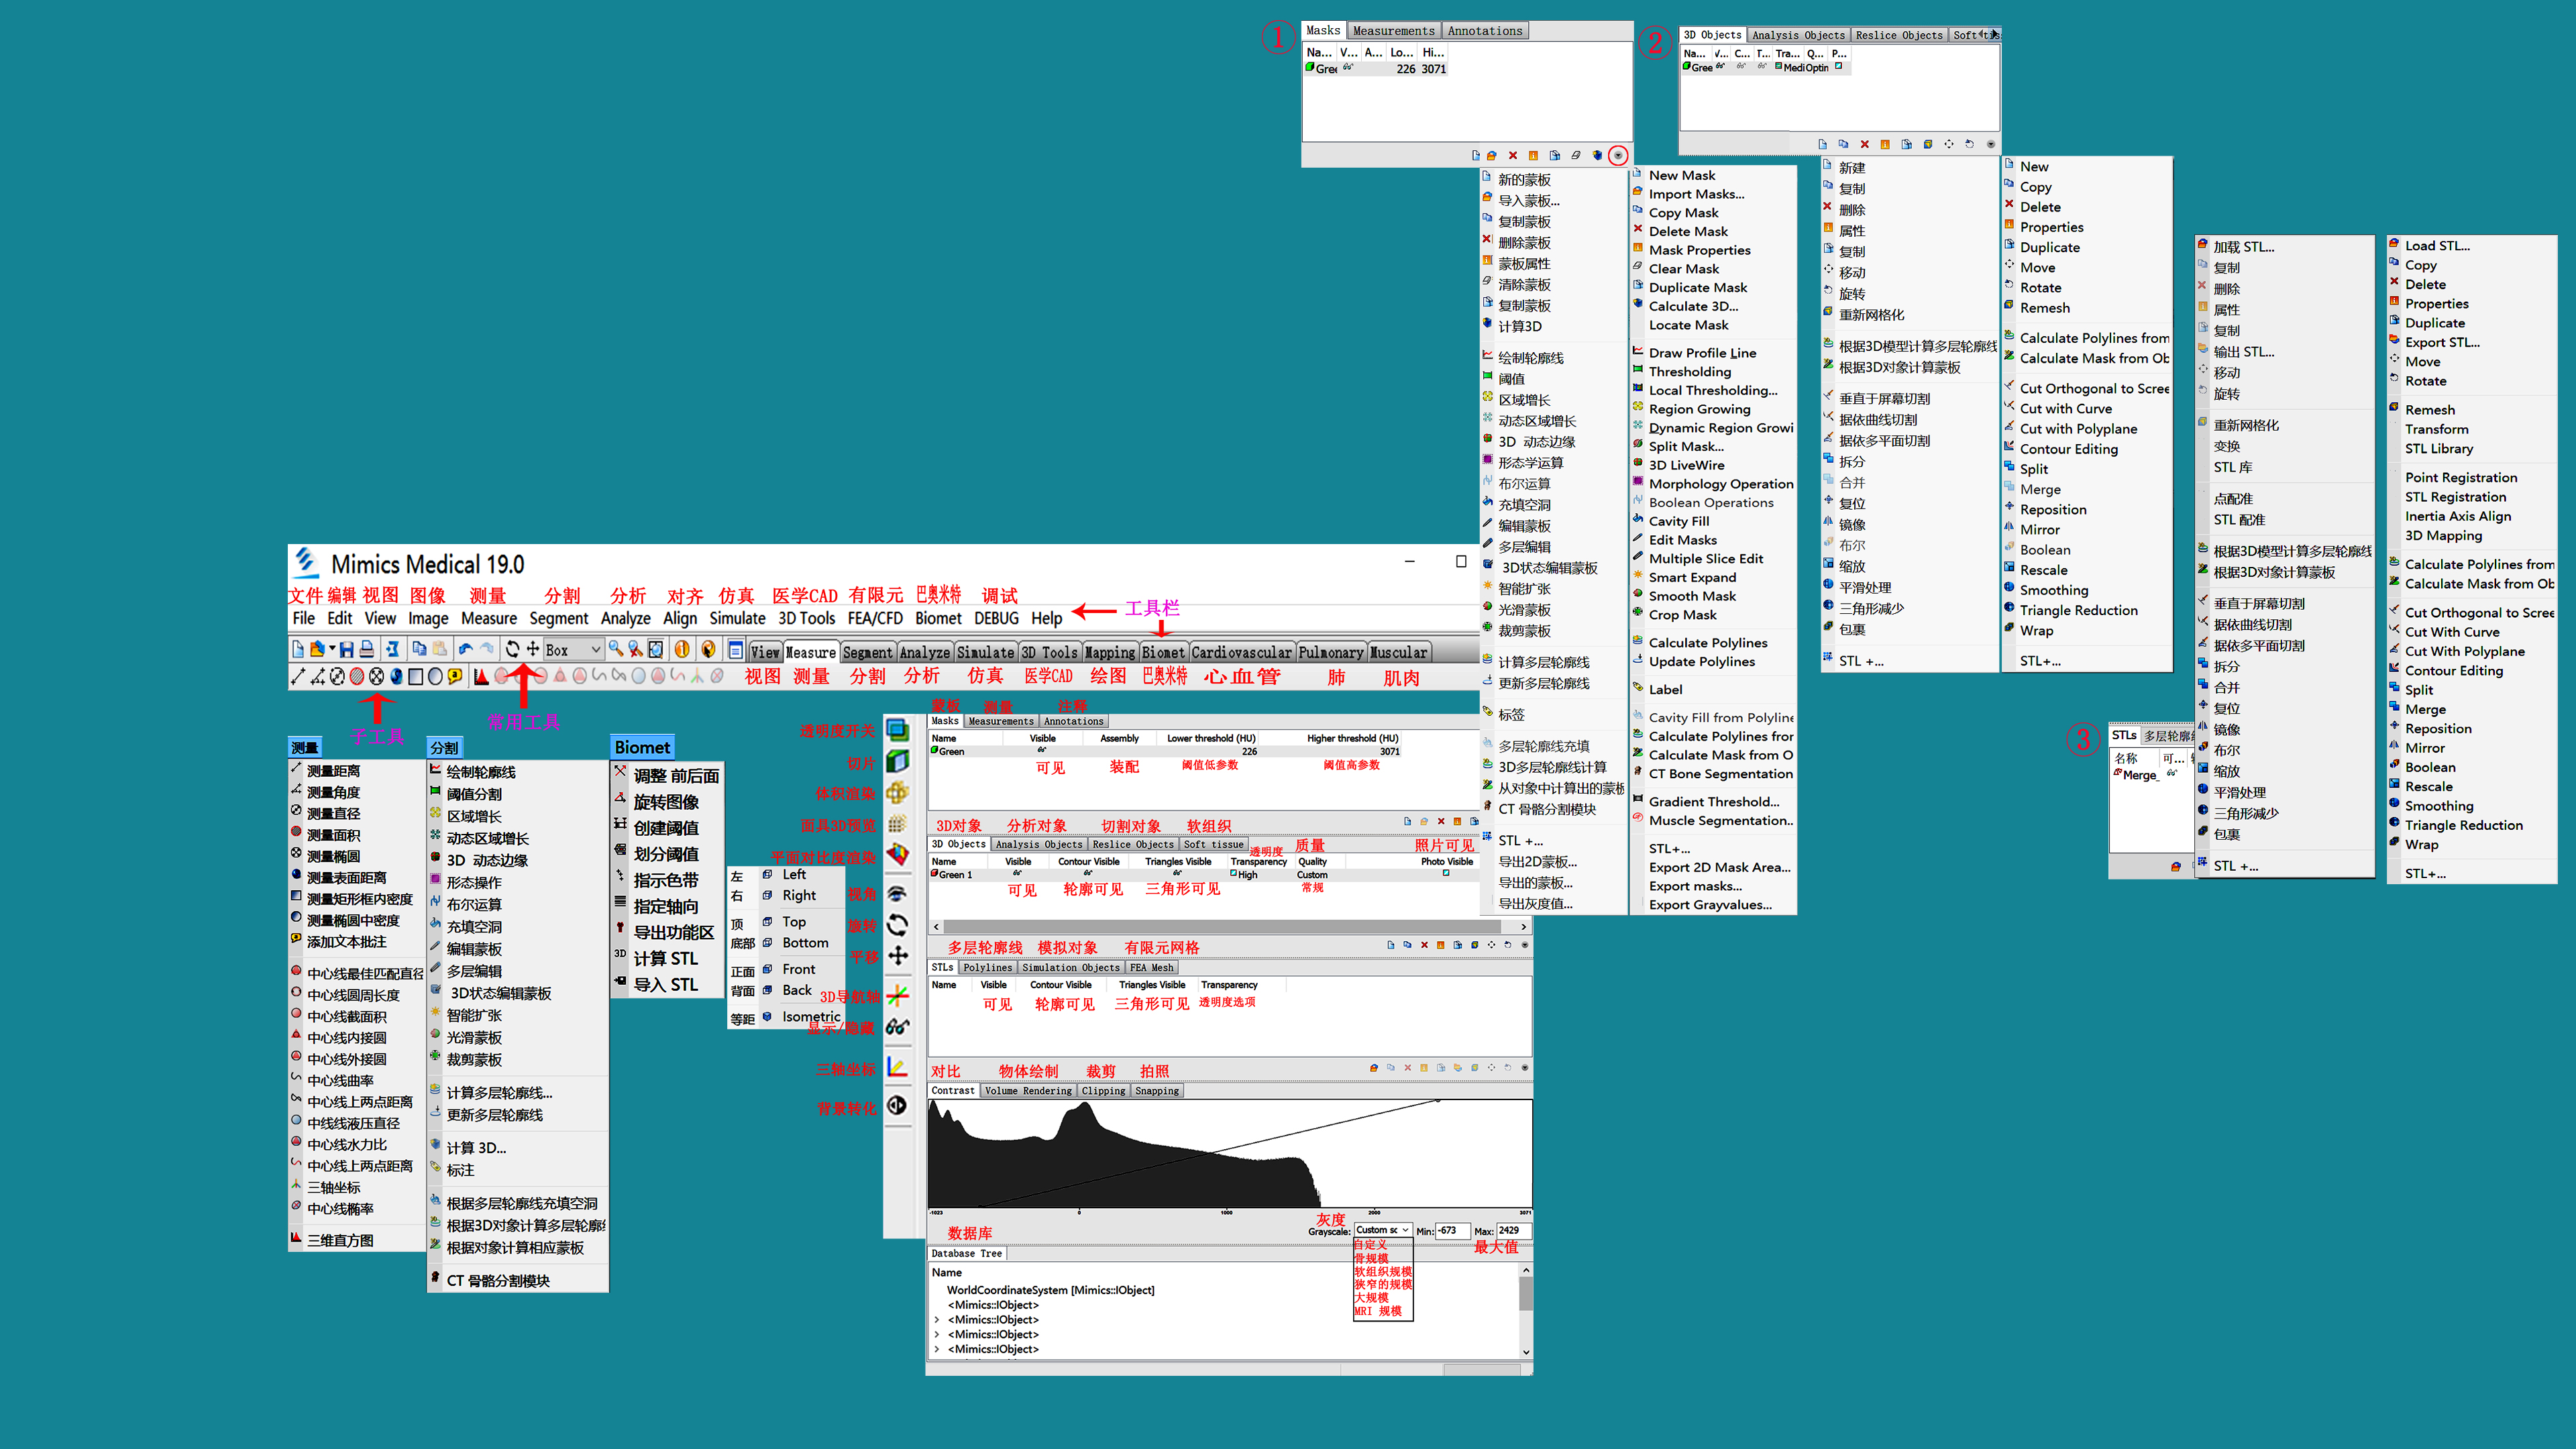The width and height of the screenshot is (2576, 1449).
Task: Click Region Growing menu entry
Action: (1699, 409)
